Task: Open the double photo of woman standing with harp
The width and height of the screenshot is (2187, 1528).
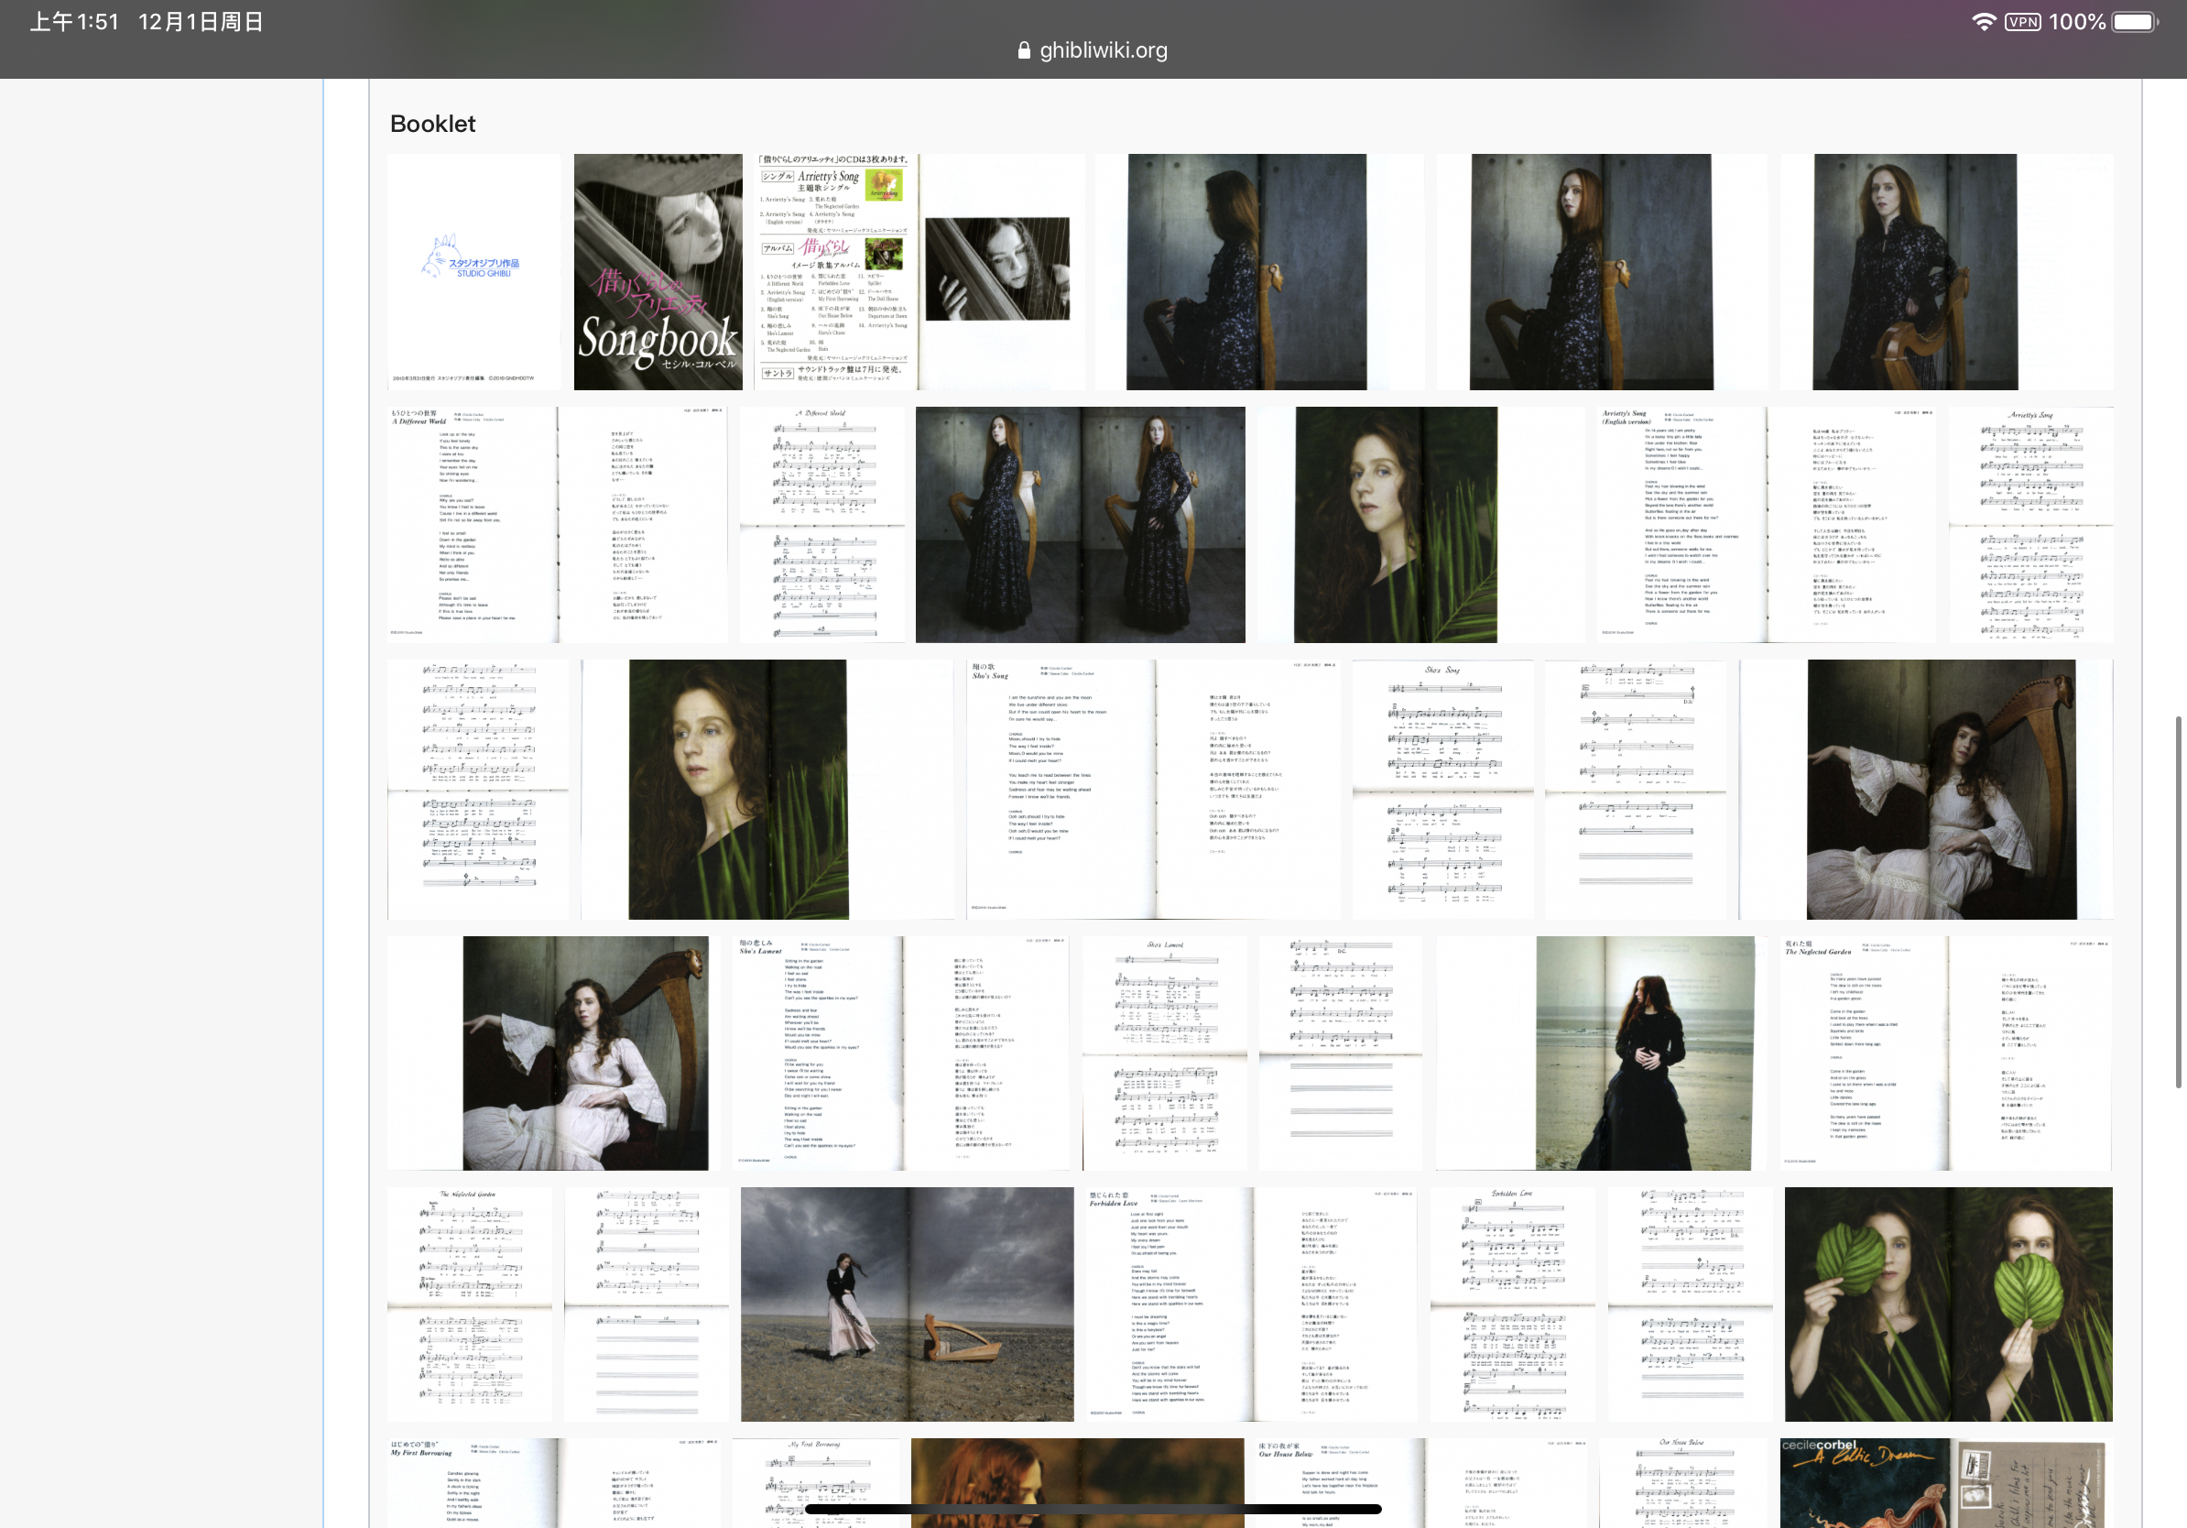Action: [x=1080, y=524]
